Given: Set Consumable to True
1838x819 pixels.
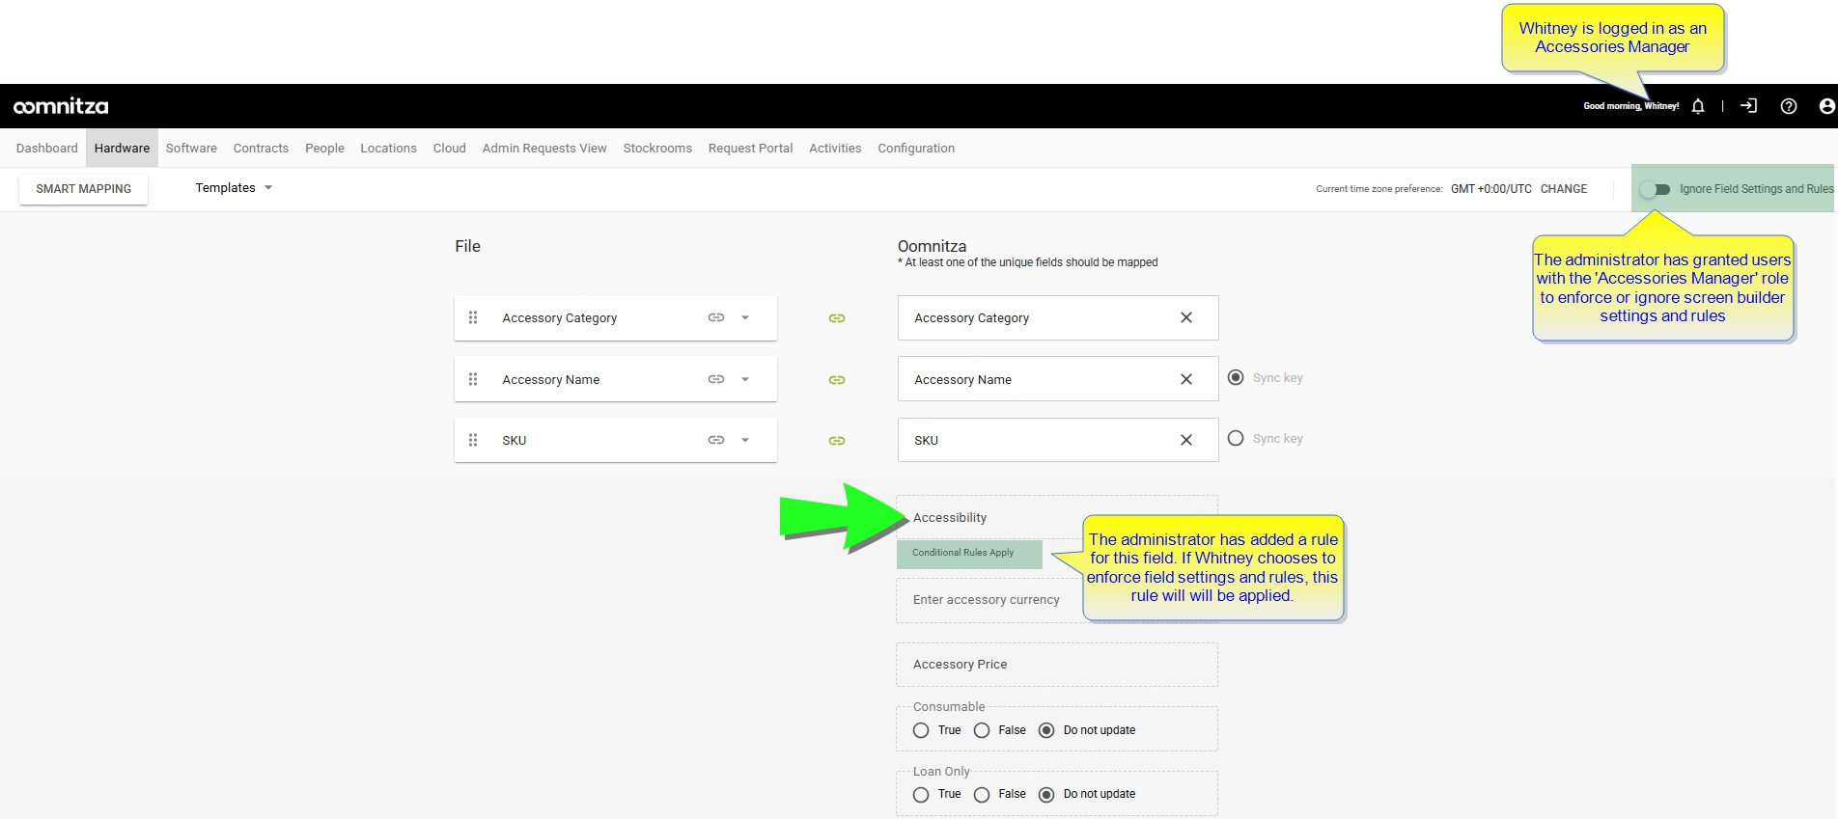Looking at the screenshot, I should 921,730.
